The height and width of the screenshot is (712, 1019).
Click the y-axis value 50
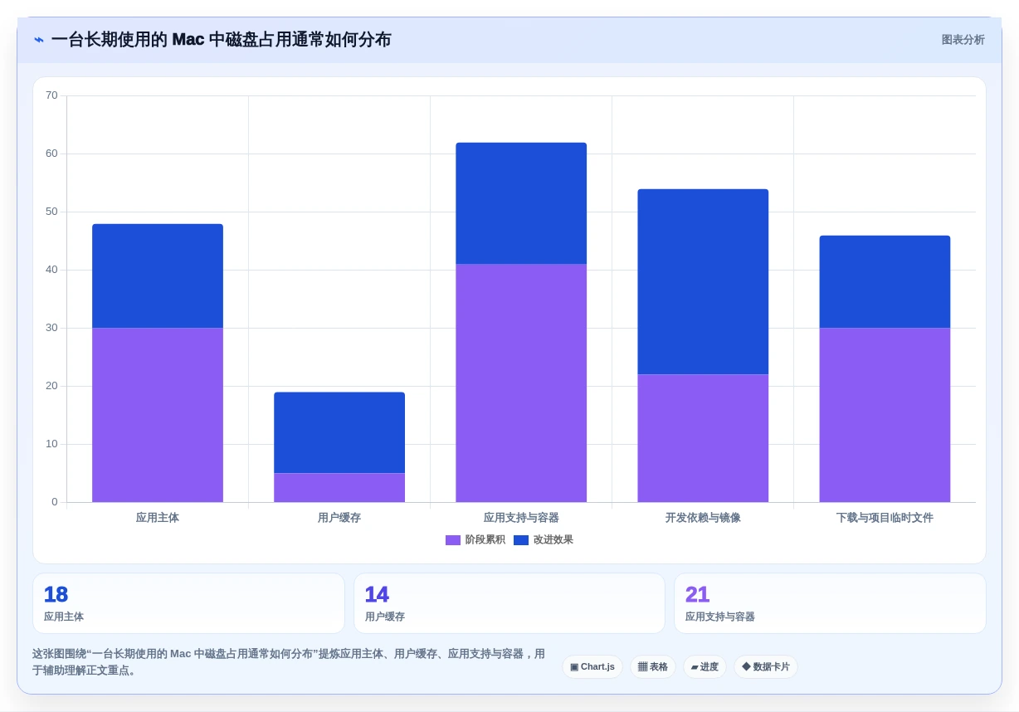(51, 212)
